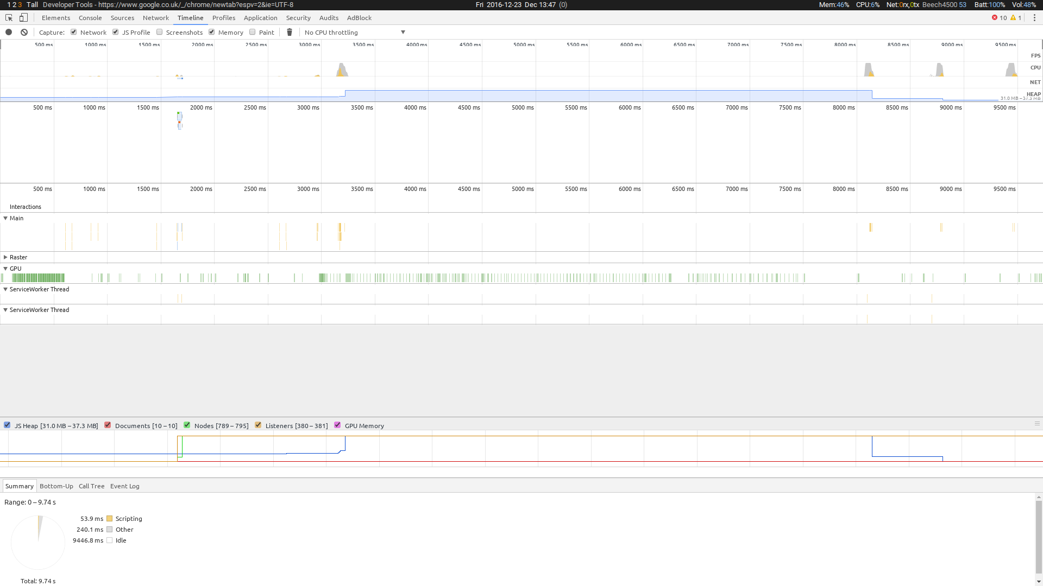Click the HEAP overview label
This screenshot has width=1043, height=586.
tap(1034, 94)
